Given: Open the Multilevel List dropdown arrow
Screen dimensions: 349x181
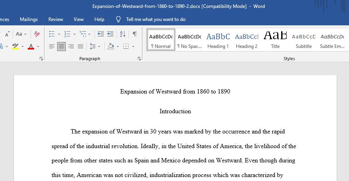Looking at the screenshot, I should pos(89,34).
